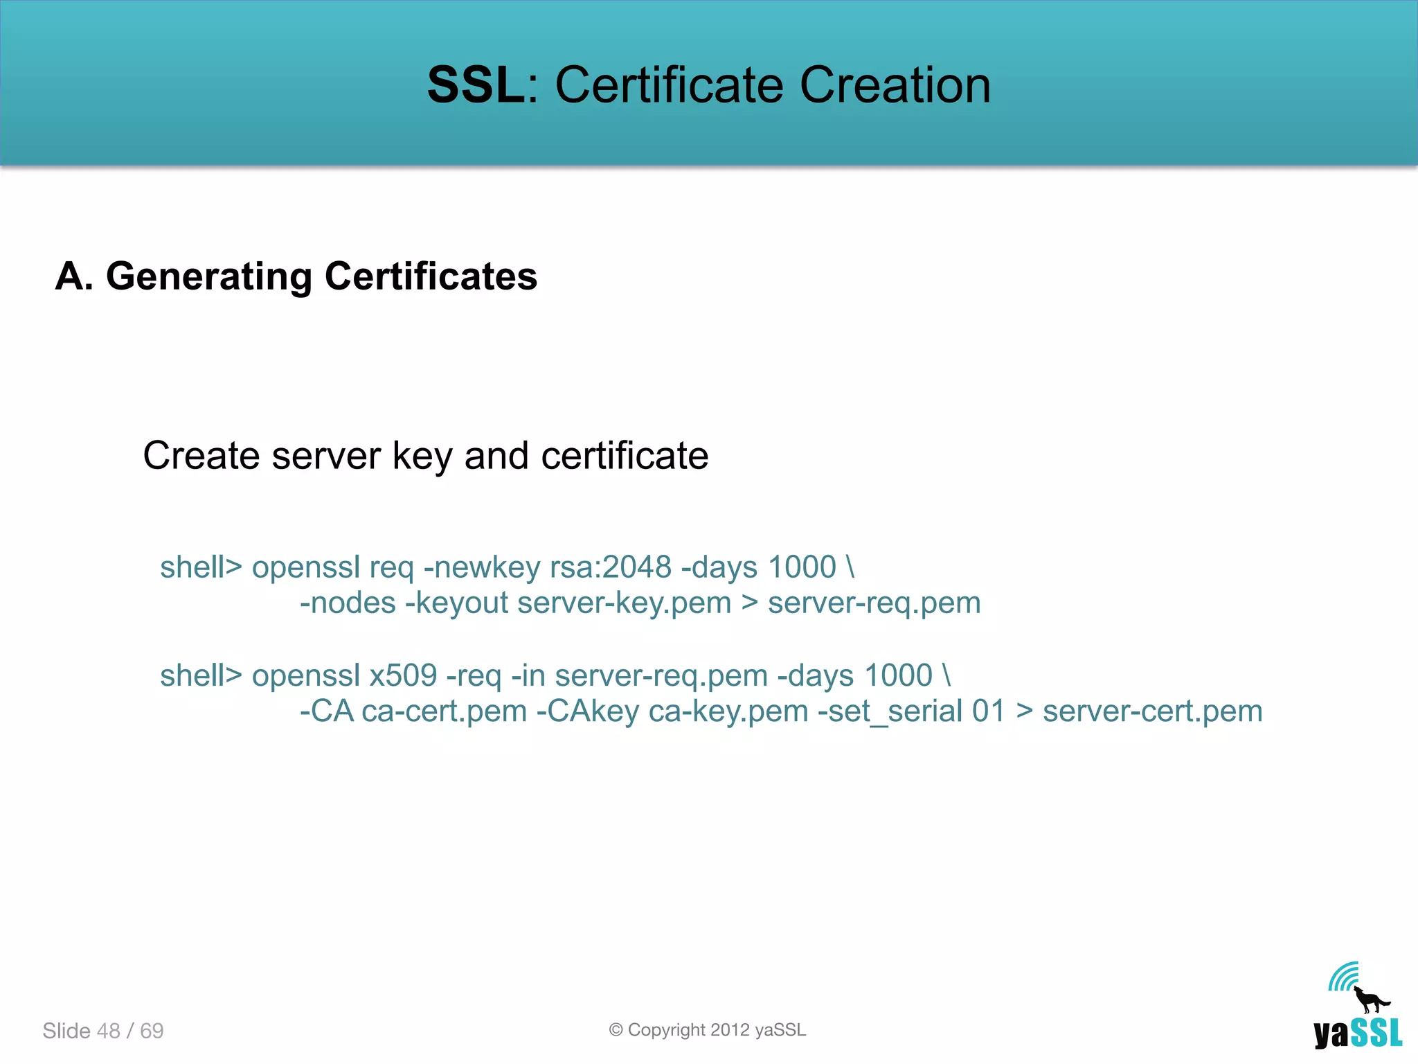Click 'Create server key and certificate' text
Image resolution: width=1418 pixels, height=1064 pixels.
pyautogui.click(x=426, y=456)
